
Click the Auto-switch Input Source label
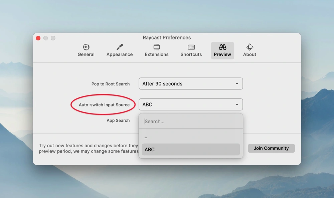(x=104, y=105)
